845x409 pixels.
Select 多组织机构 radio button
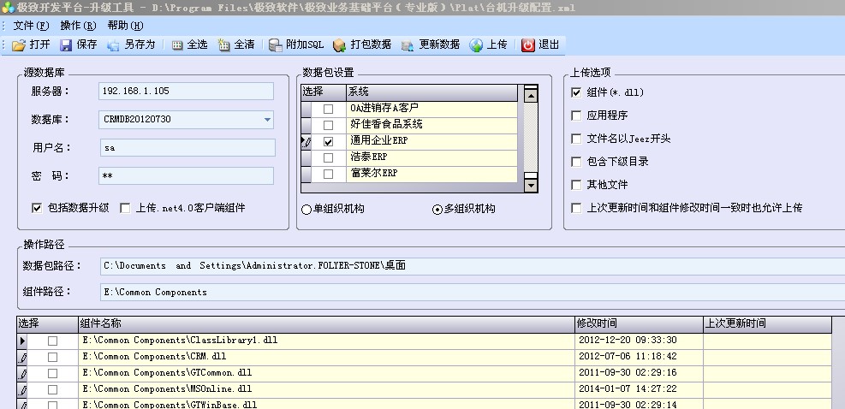coord(437,209)
